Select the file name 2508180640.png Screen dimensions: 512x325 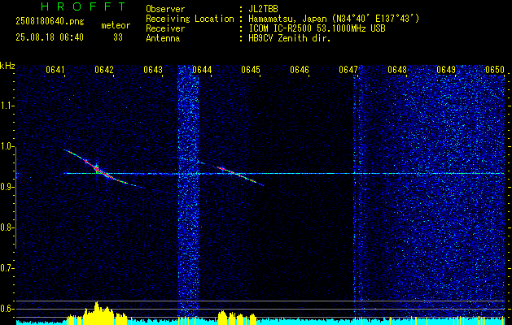coord(50,21)
